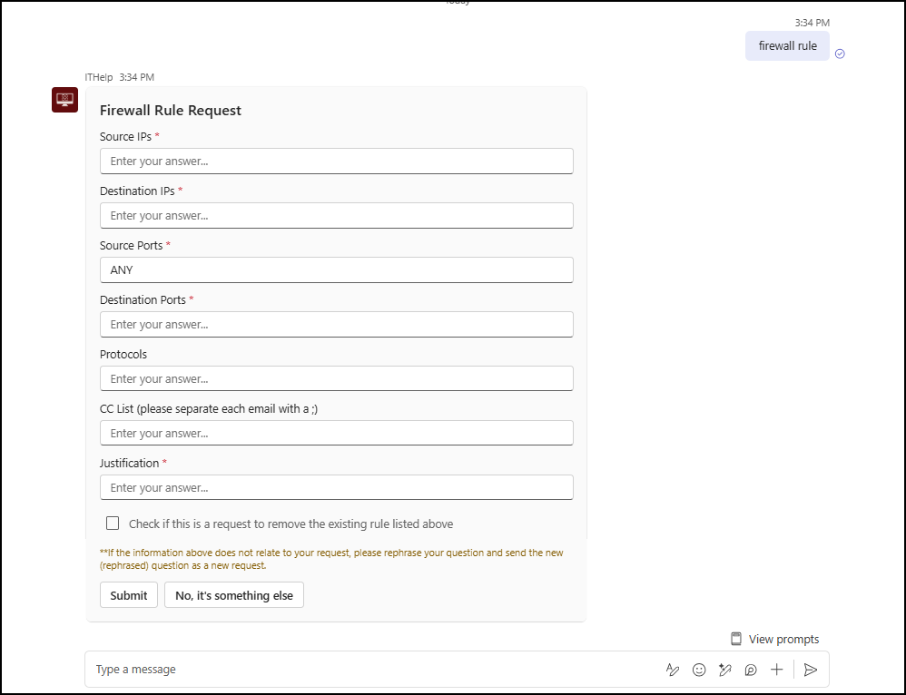Submit the Firewall Rule Request form
The width and height of the screenshot is (906, 695).
(128, 595)
